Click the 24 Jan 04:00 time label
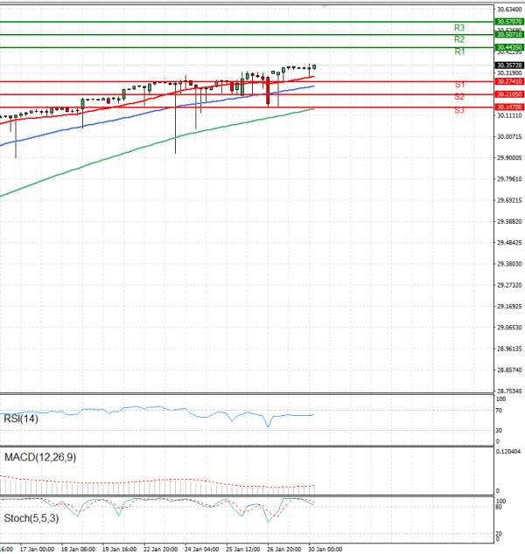Image resolution: width=525 pixels, height=554 pixels. 201,550
